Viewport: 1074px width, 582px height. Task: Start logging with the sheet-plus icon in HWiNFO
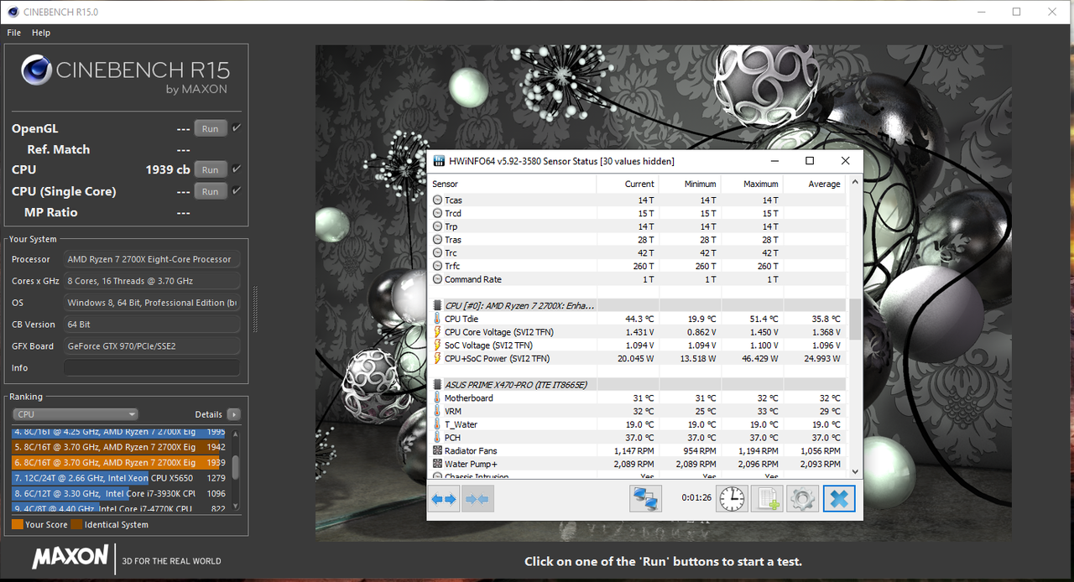tap(767, 499)
